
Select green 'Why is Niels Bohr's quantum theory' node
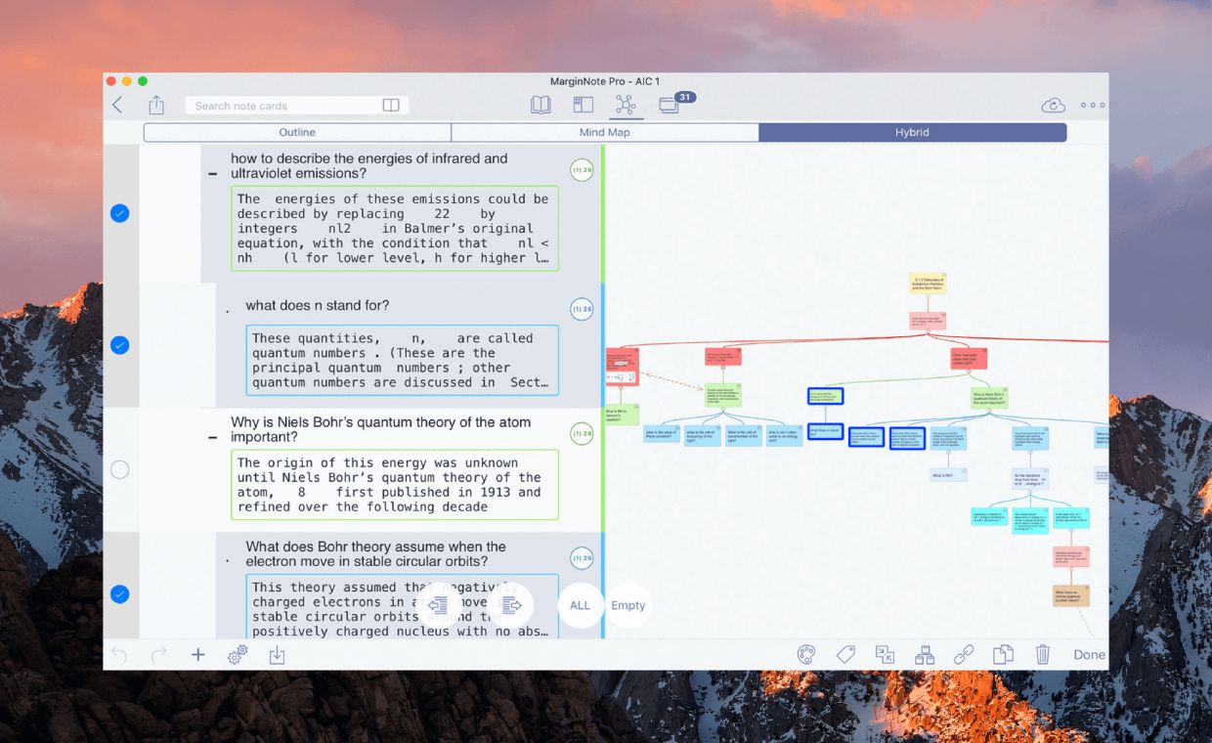989,398
